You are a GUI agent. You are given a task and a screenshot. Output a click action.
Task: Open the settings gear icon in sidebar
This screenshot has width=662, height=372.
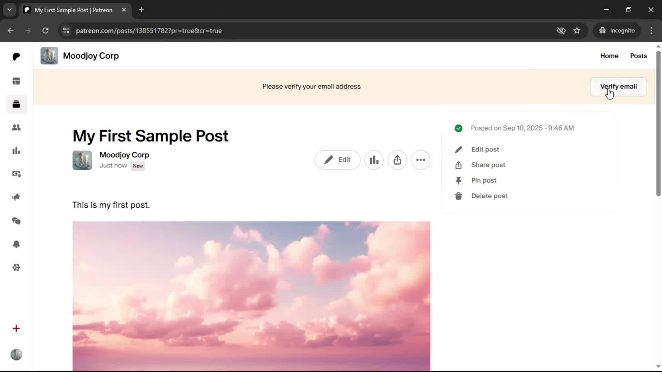click(x=16, y=268)
